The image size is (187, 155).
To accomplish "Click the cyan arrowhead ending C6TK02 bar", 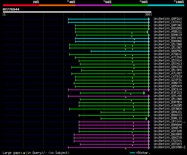I will [x=149, y=22].
